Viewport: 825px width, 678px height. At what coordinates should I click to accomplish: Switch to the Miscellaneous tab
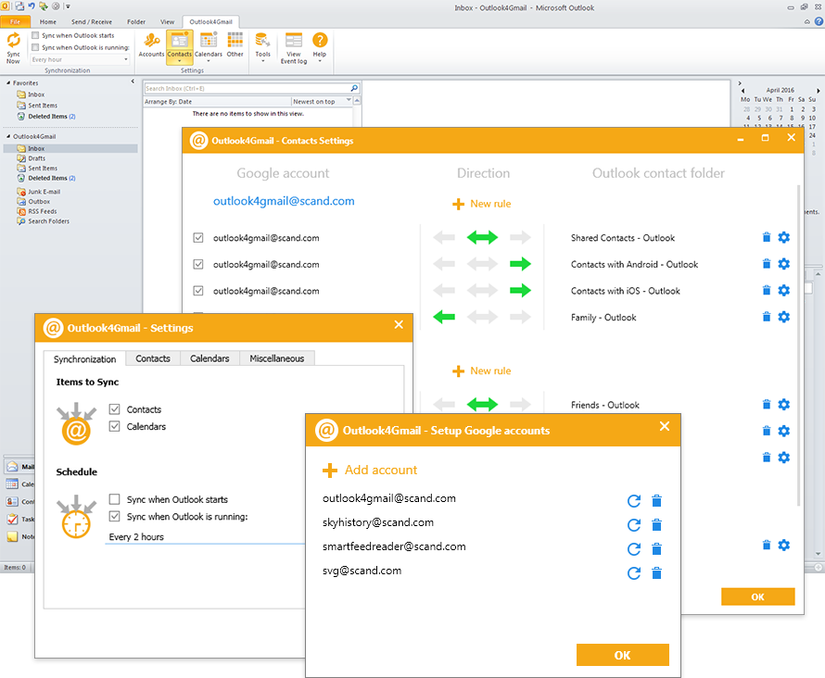point(276,358)
